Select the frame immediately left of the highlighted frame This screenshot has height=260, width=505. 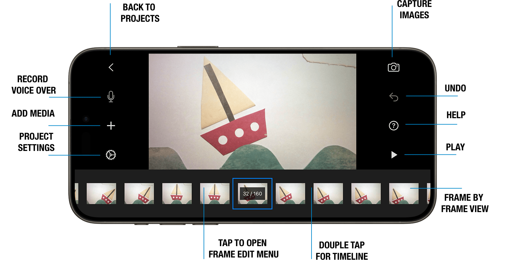click(215, 194)
